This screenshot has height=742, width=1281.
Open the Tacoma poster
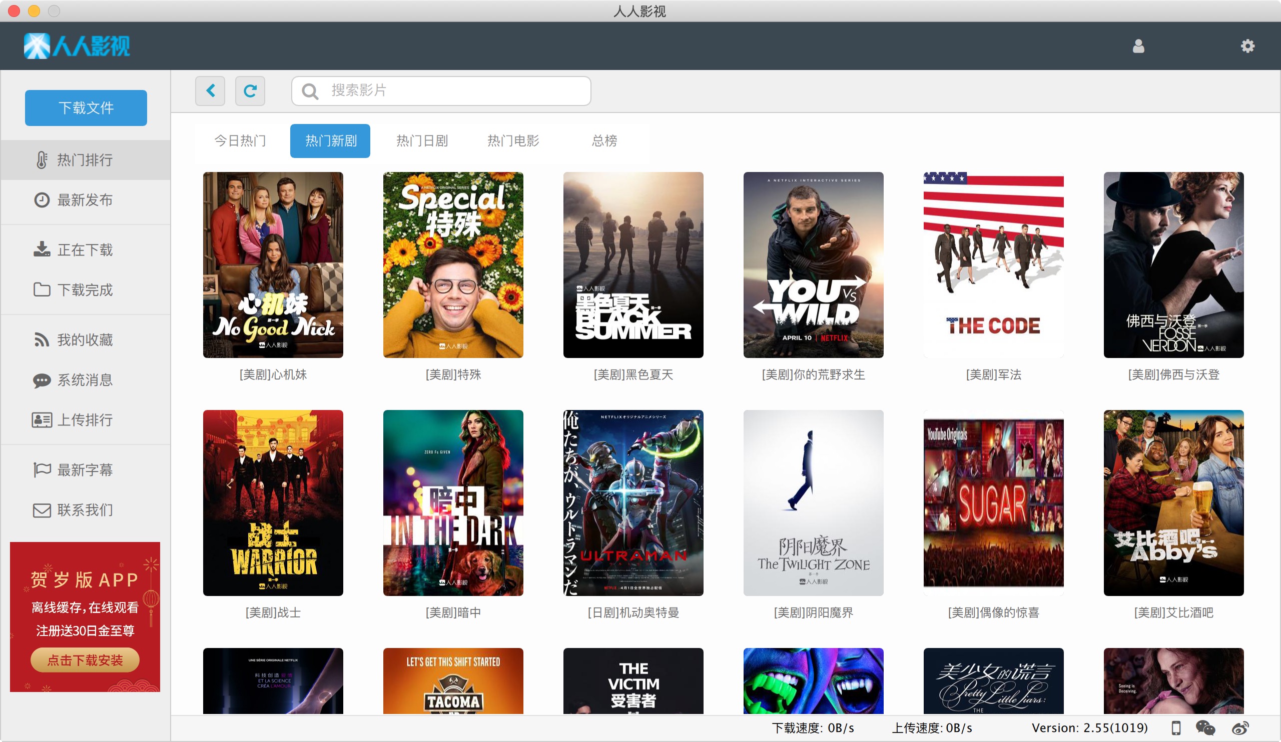(x=453, y=681)
